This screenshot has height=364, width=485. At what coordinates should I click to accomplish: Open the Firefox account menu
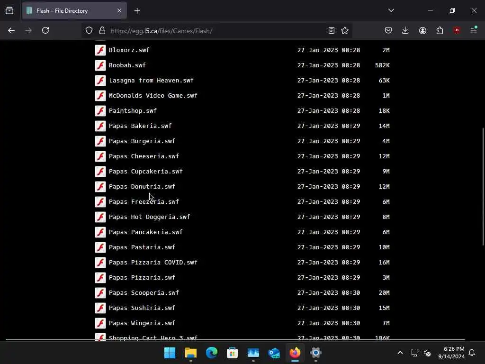pos(422,30)
